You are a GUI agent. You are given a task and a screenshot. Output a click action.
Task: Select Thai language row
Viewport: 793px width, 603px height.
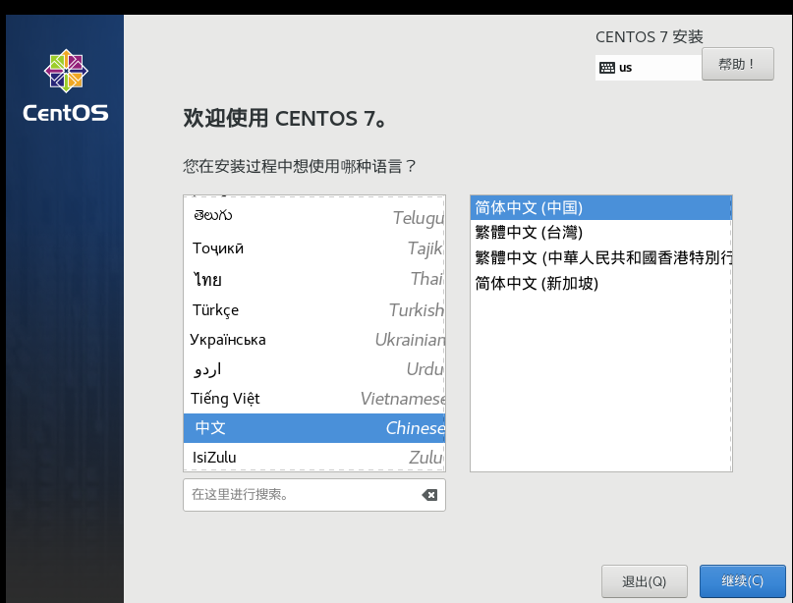click(314, 279)
